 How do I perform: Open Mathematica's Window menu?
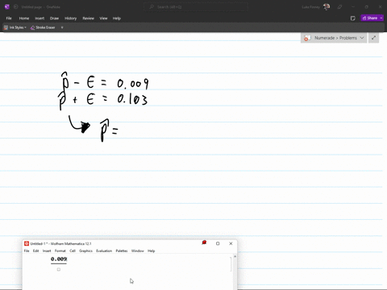138,251
